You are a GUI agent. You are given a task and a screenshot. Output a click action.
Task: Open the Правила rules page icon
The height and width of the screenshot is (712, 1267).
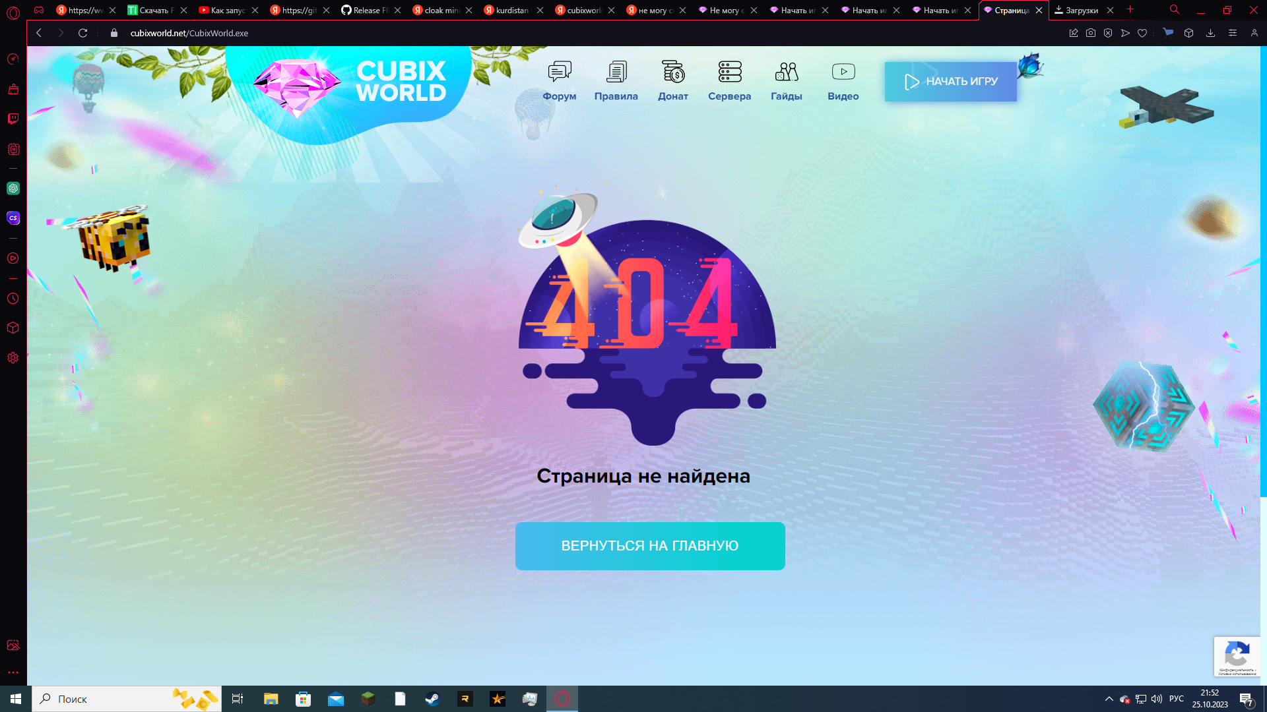click(x=616, y=72)
